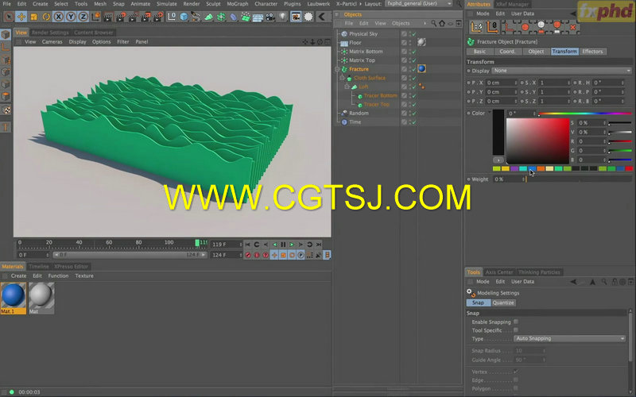Open the Layout fxphd_general dropdown

point(419,4)
